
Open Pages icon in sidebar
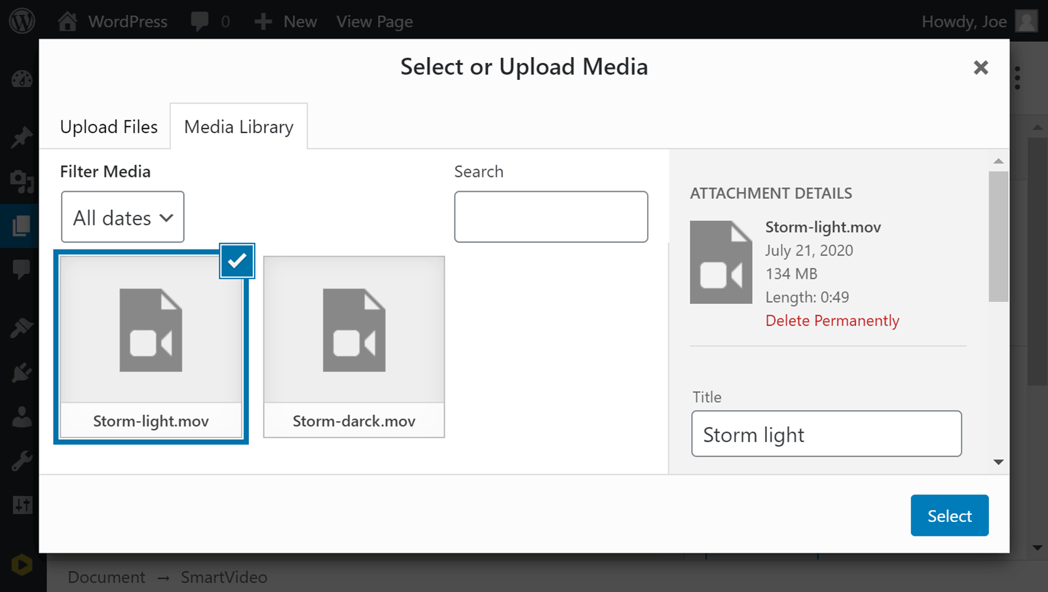[22, 226]
